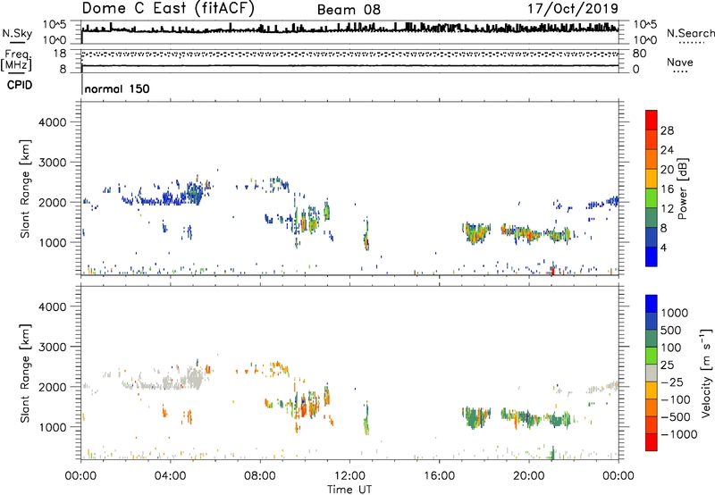
Task: Click the "24" label on the power color bar
Action: click(x=667, y=150)
